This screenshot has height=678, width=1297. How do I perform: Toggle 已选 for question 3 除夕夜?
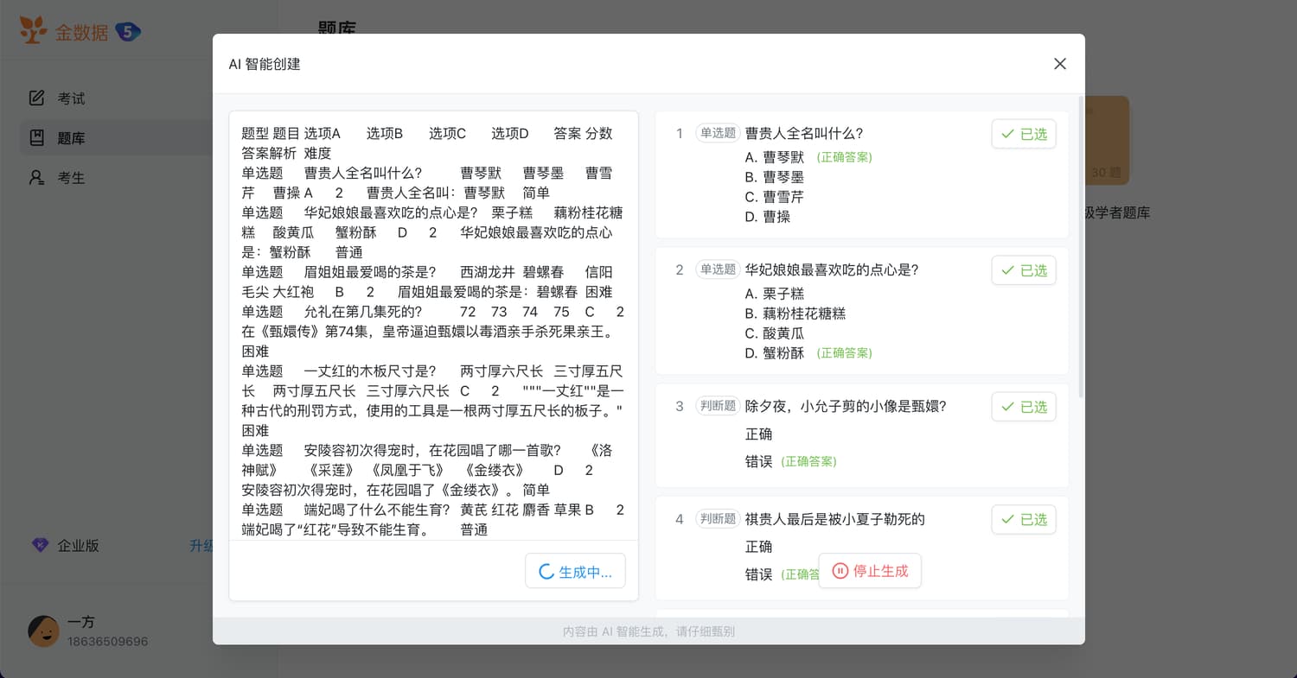click(x=1023, y=407)
